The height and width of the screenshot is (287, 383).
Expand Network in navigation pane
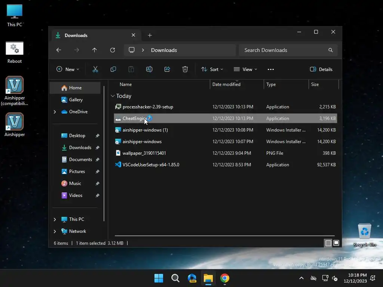point(55,231)
